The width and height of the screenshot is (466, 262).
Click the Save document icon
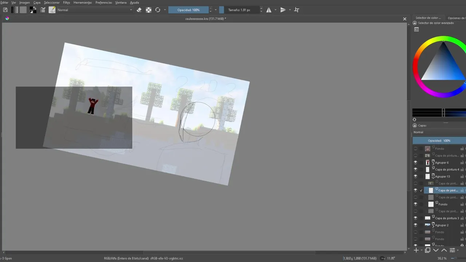(5, 10)
